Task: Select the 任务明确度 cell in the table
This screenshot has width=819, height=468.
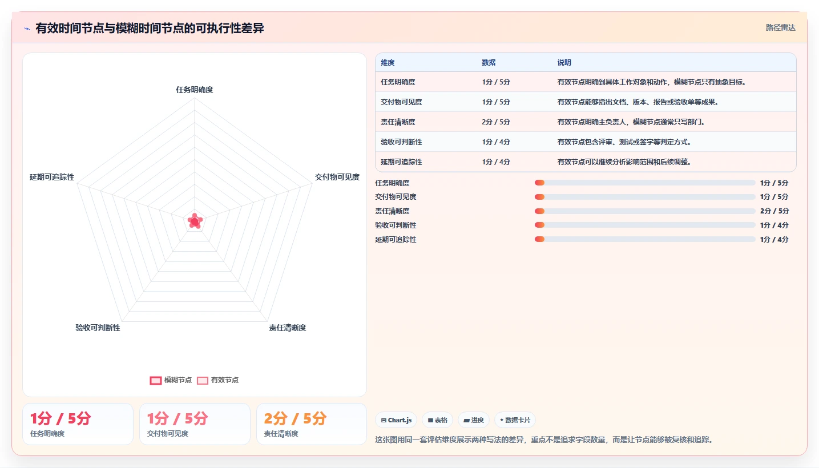Action: [x=398, y=82]
